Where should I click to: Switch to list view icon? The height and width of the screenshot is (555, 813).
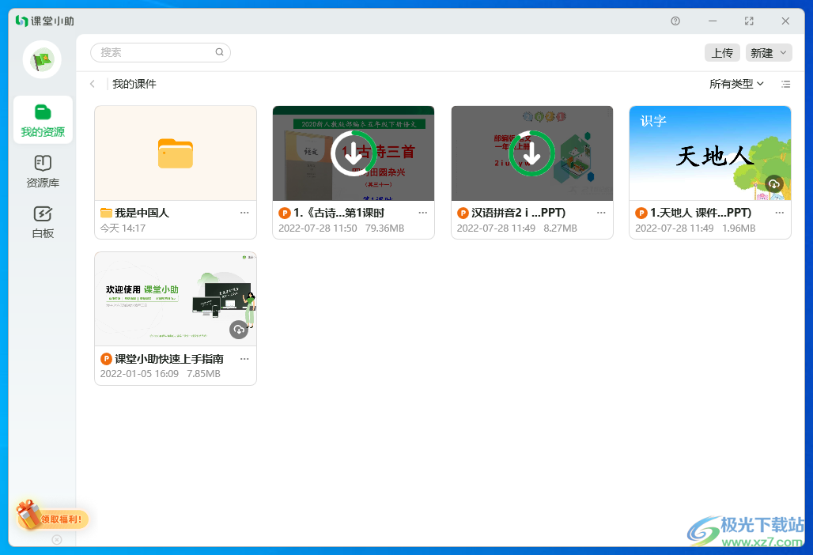point(785,84)
